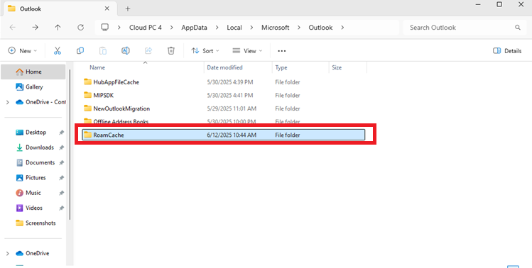The width and height of the screenshot is (532, 268).
Task: Click the Back navigation arrow
Action: pos(13,28)
